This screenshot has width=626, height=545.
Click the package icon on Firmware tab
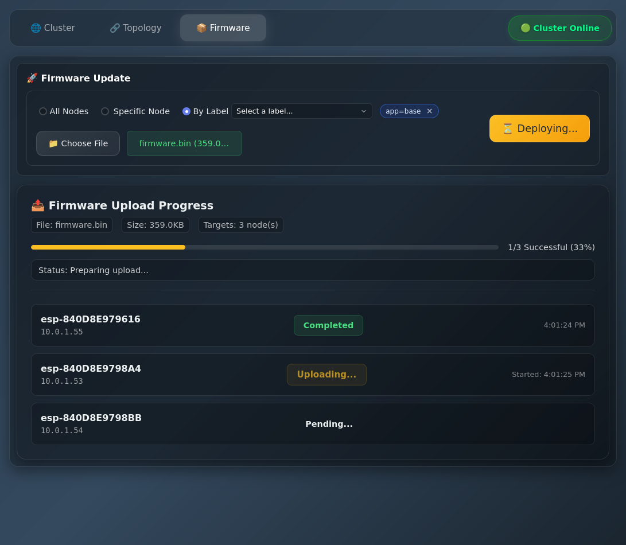click(x=201, y=28)
